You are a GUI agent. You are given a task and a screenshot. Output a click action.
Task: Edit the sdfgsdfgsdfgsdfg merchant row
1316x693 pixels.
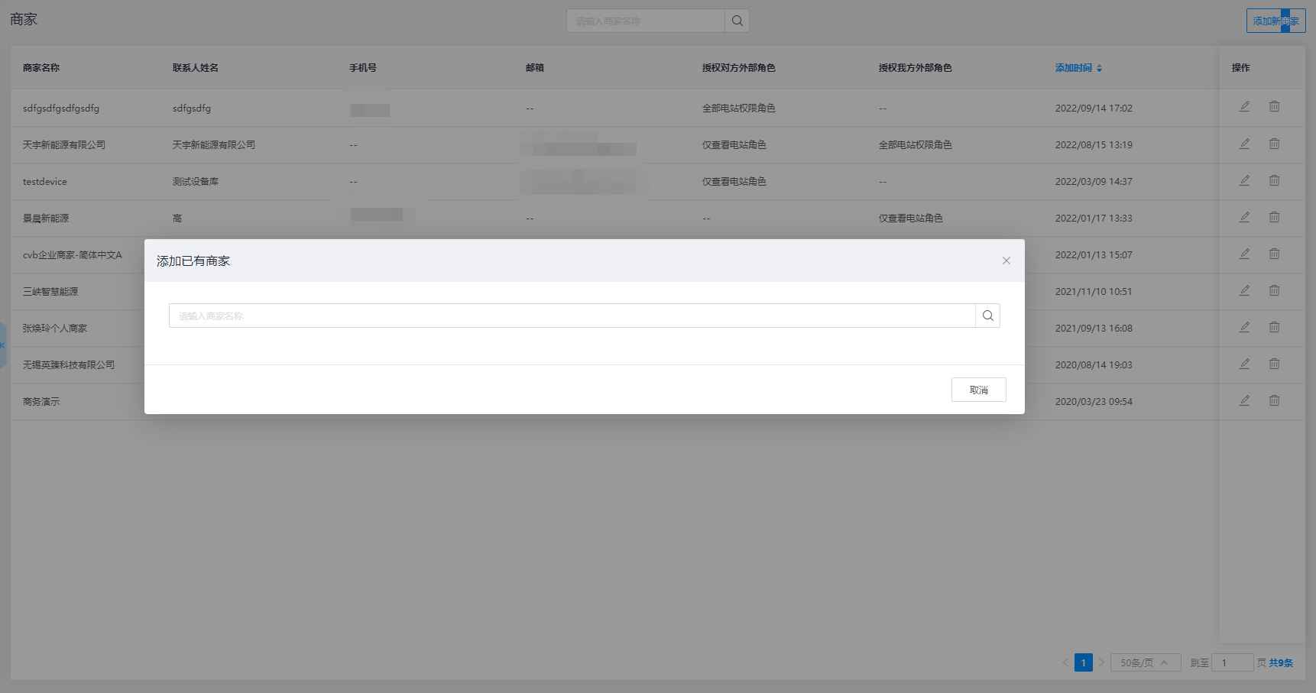click(1244, 107)
